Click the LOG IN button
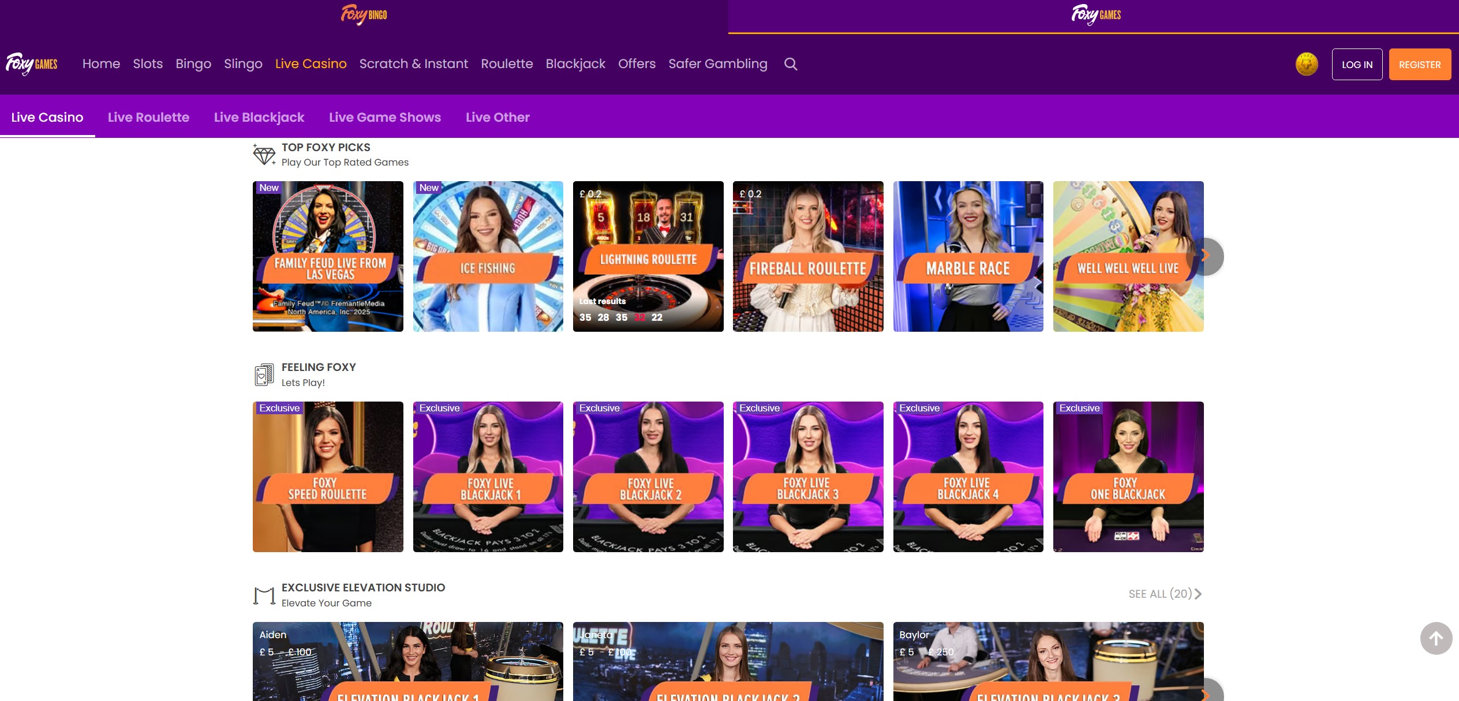This screenshot has height=701, width=1459. 1357,64
